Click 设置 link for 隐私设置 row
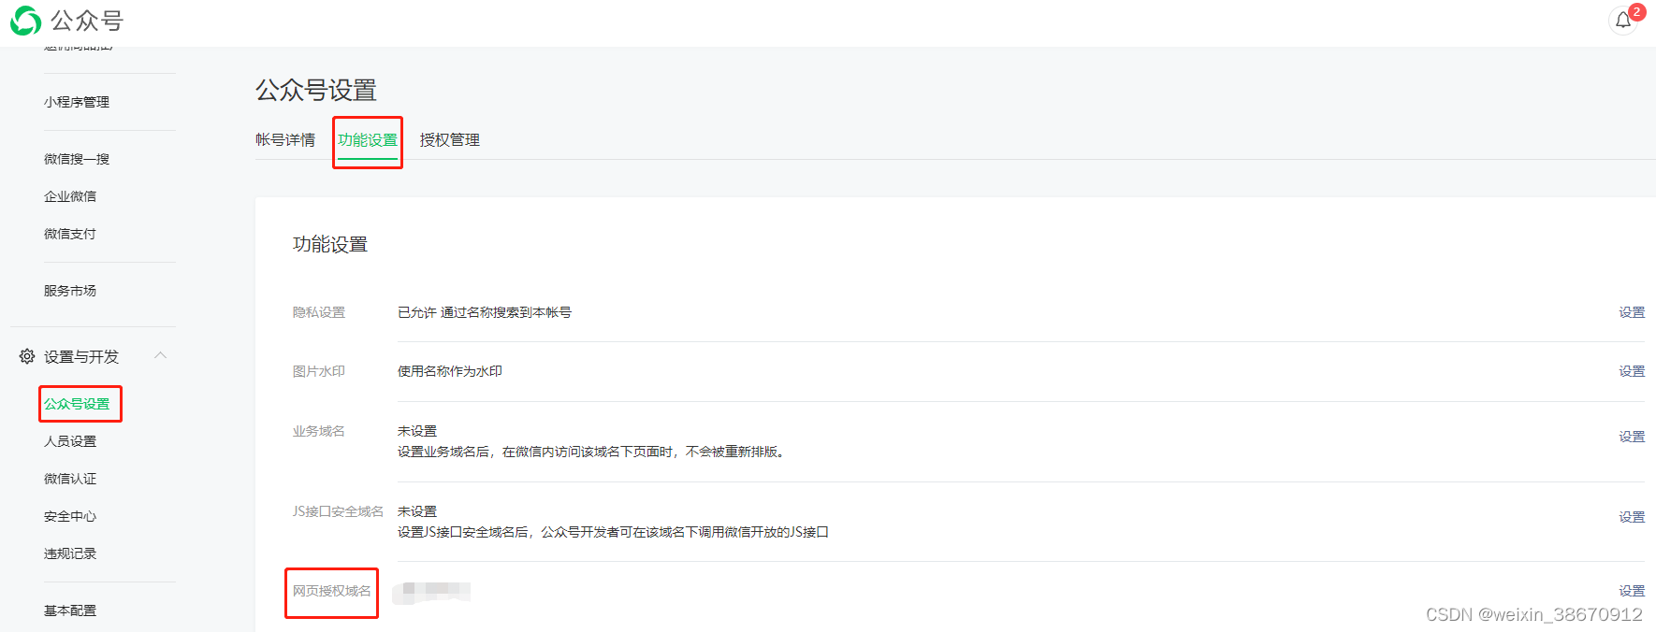The height and width of the screenshot is (632, 1656). tap(1632, 312)
